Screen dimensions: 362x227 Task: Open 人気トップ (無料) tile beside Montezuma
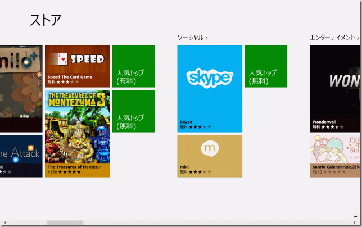point(134,111)
